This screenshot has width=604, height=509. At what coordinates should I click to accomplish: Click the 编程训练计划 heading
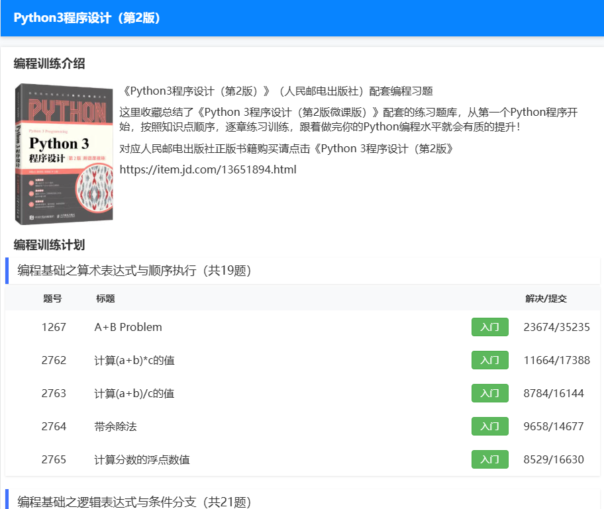[49, 245]
